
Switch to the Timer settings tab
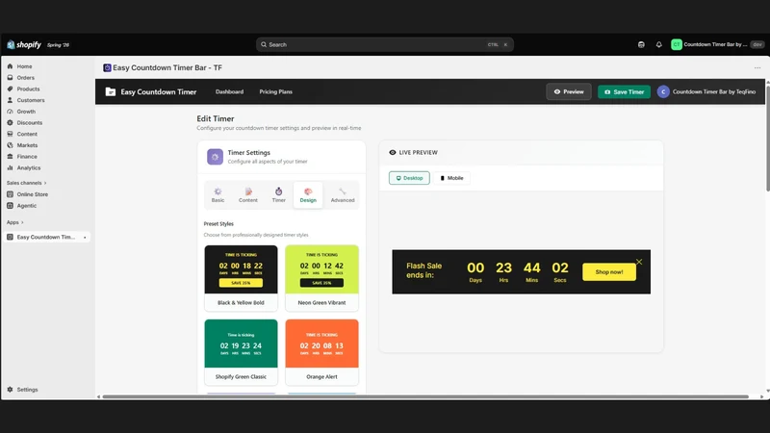(x=278, y=195)
